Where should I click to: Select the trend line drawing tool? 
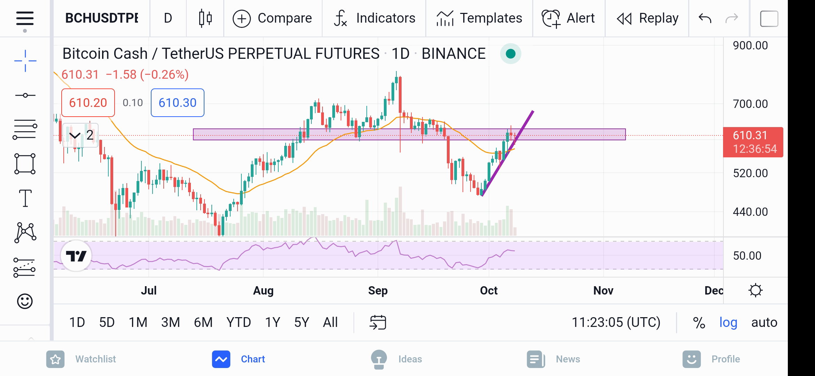[25, 95]
